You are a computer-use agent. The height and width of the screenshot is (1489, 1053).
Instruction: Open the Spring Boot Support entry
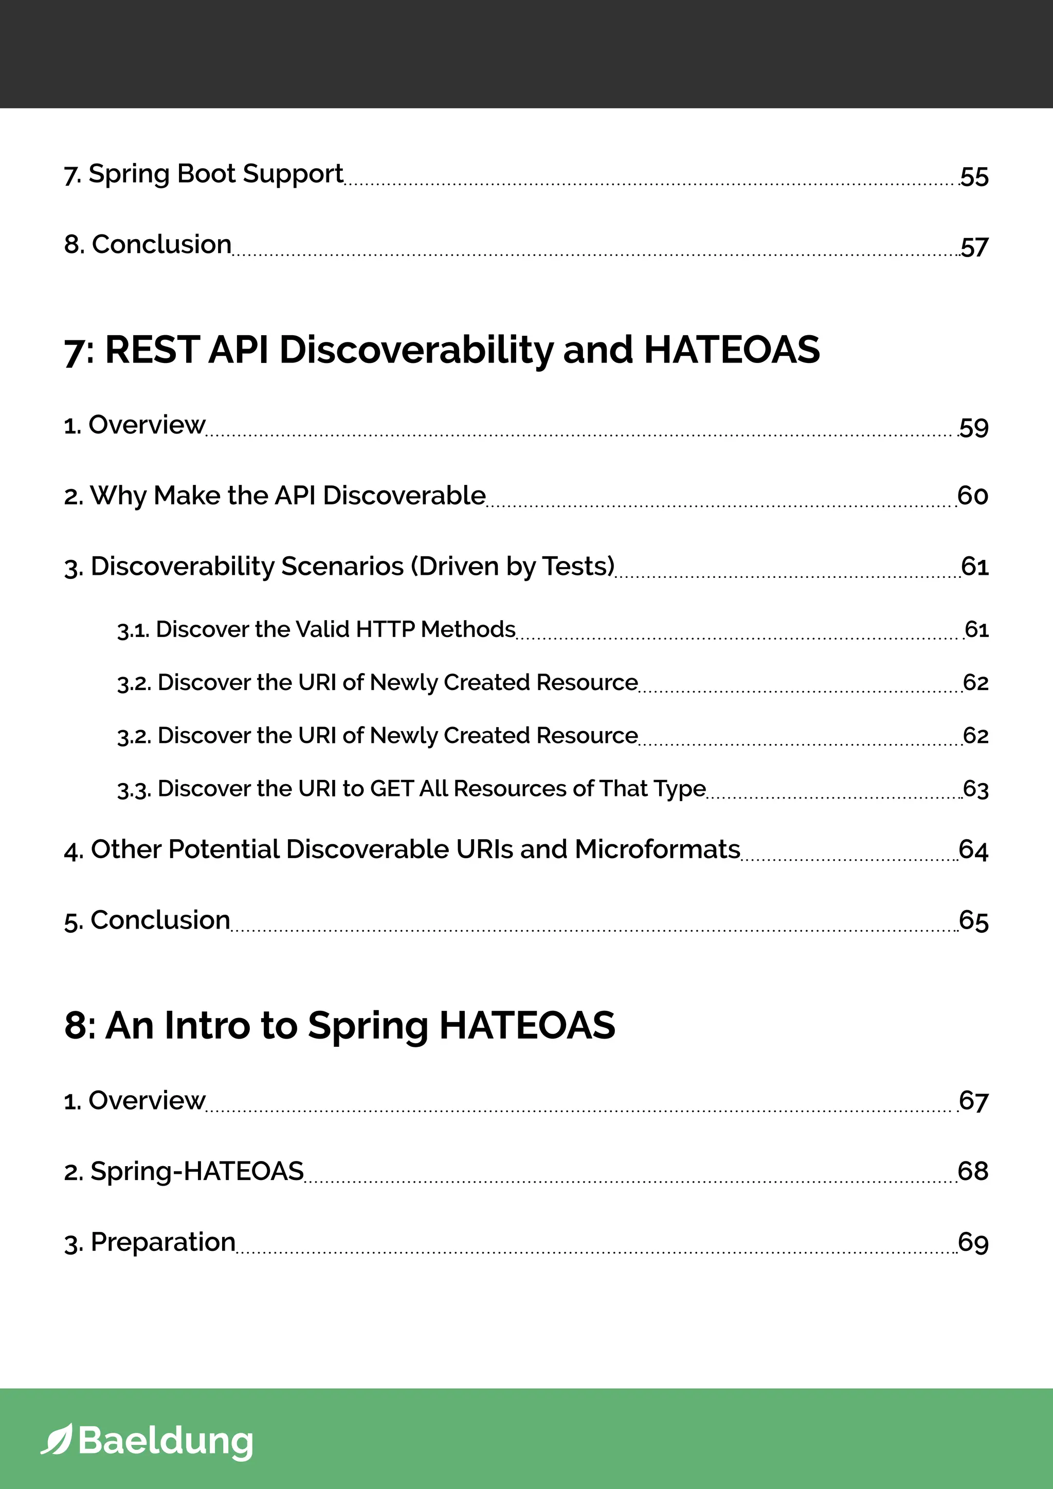coord(204,174)
